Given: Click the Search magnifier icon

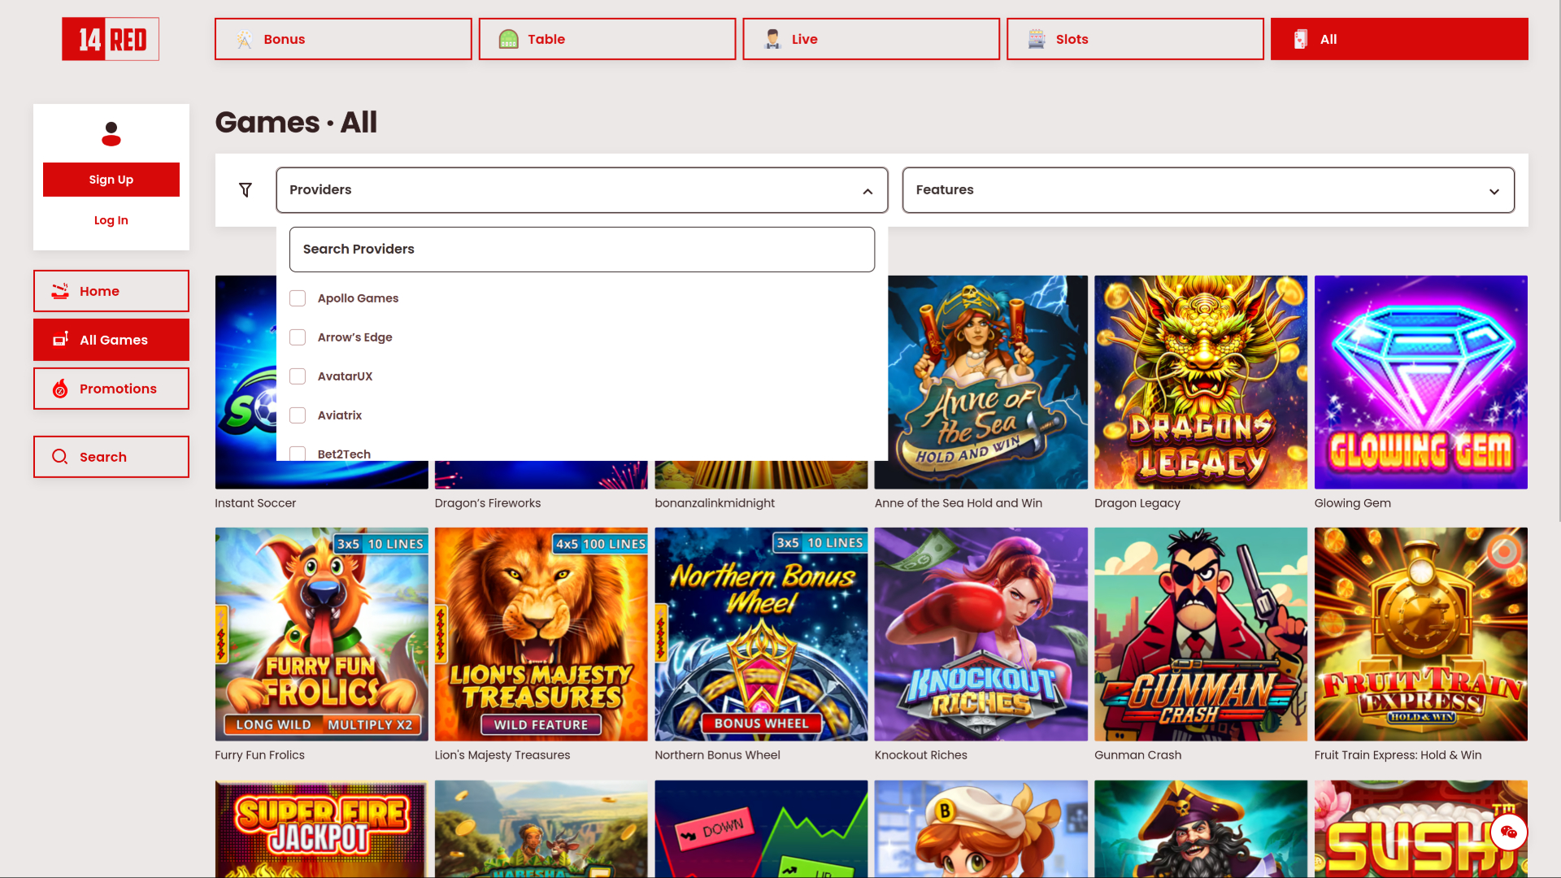Looking at the screenshot, I should point(59,456).
